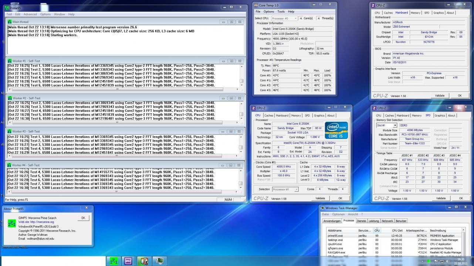Open the Advanced menu in Prime95

[x=30, y=14]
